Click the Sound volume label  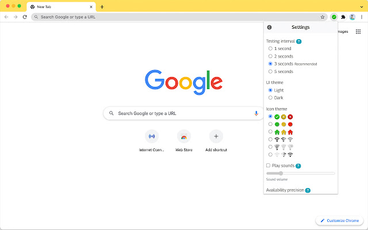[x=277, y=179]
